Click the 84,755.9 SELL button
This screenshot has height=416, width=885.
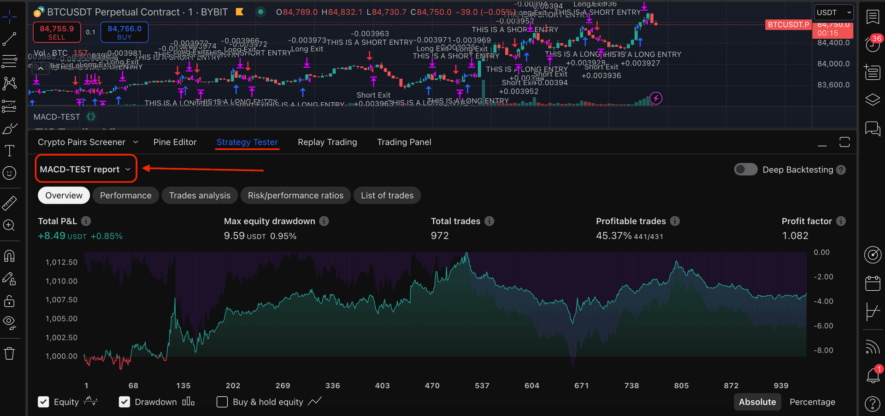click(x=57, y=32)
